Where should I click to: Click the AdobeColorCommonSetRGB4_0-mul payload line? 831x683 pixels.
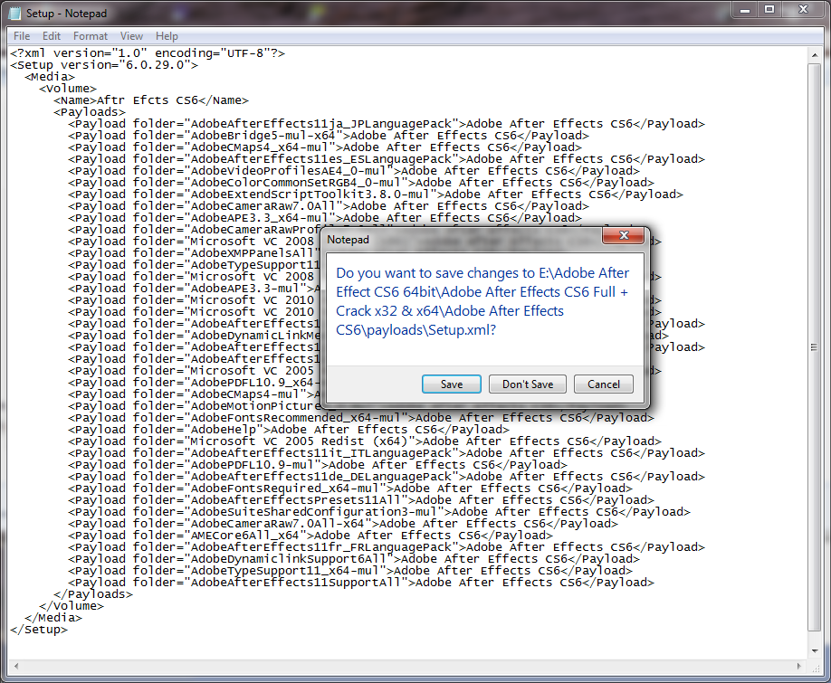click(361, 182)
